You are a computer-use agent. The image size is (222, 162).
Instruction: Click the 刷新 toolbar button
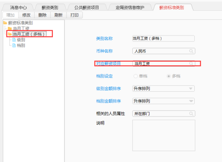(x=59, y=15)
